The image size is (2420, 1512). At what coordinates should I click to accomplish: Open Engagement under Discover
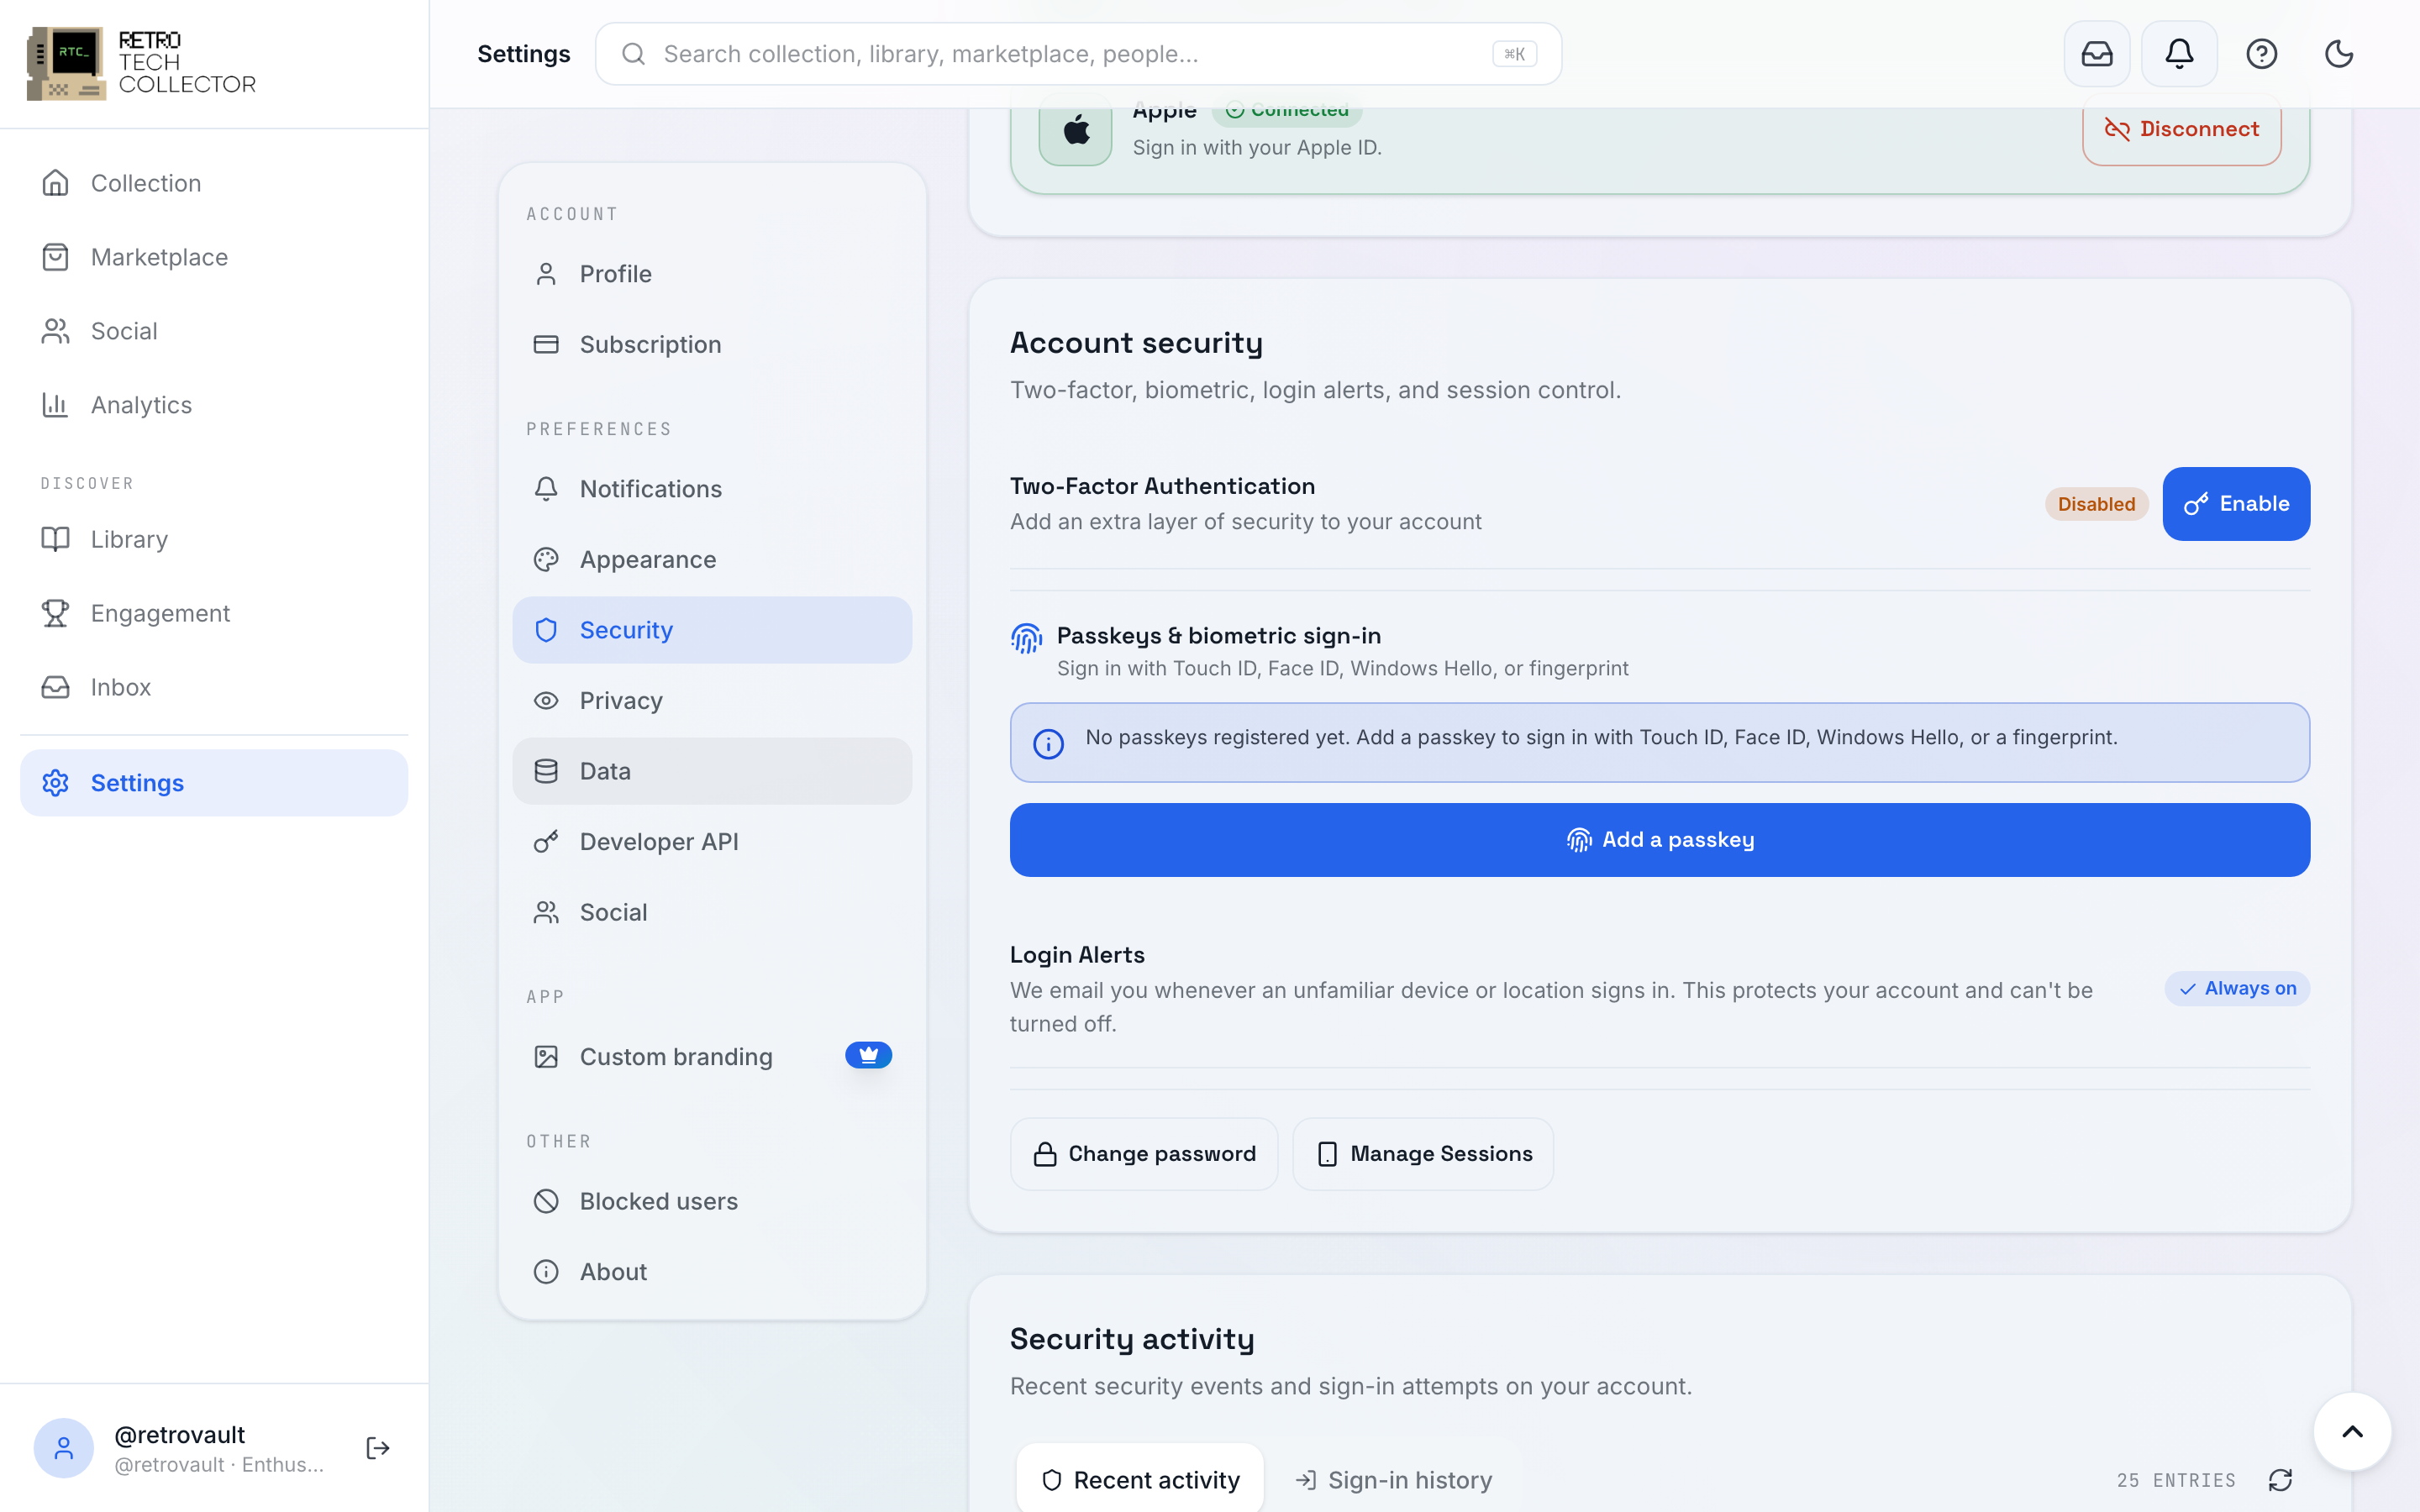coord(214,613)
